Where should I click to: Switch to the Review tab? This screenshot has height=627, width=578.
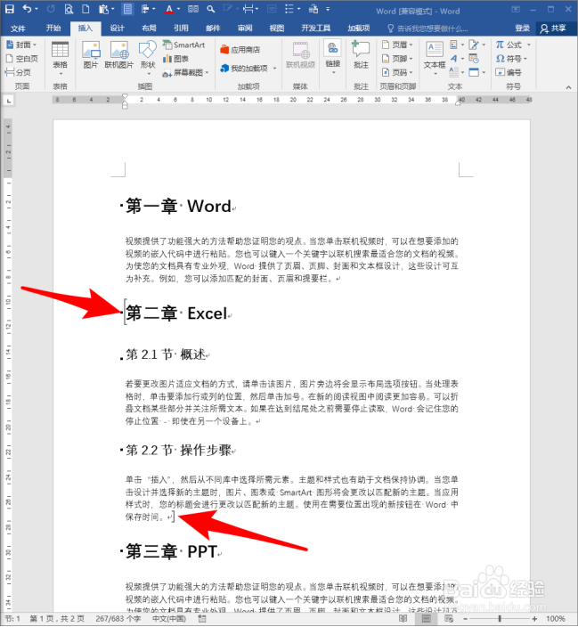point(245,28)
